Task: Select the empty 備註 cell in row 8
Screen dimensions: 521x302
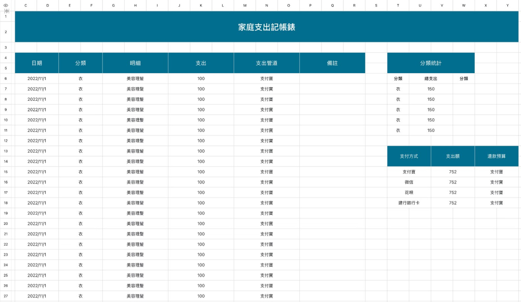Action: pos(332,99)
